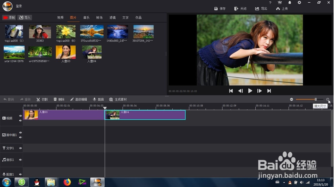Open the help question mark icon
The height and width of the screenshot is (187, 336).
coord(270,3)
